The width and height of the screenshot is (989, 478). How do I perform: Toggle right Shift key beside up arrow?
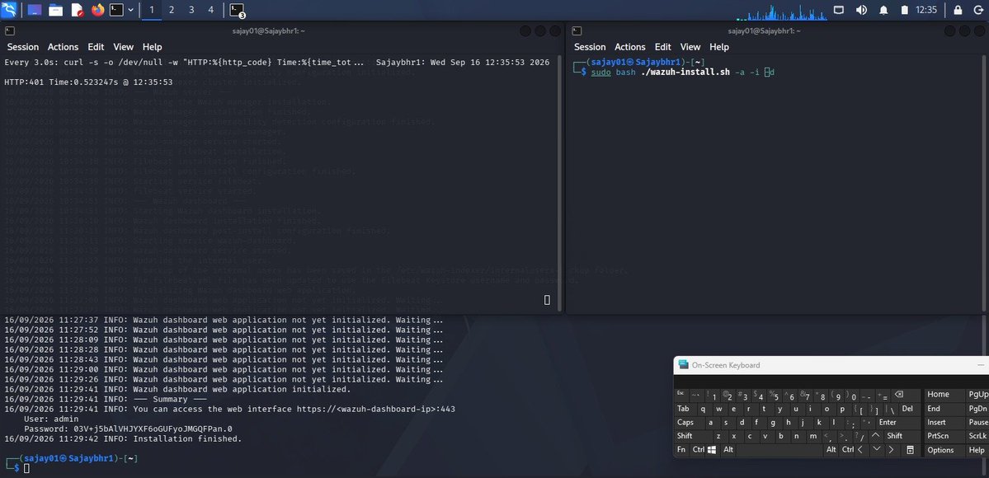tap(894, 436)
